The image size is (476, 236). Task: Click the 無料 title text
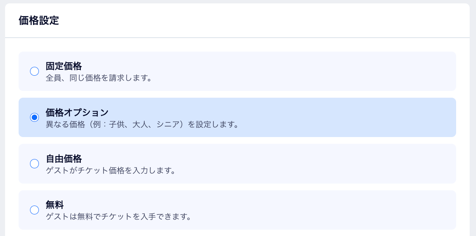pyautogui.click(x=55, y=206)
